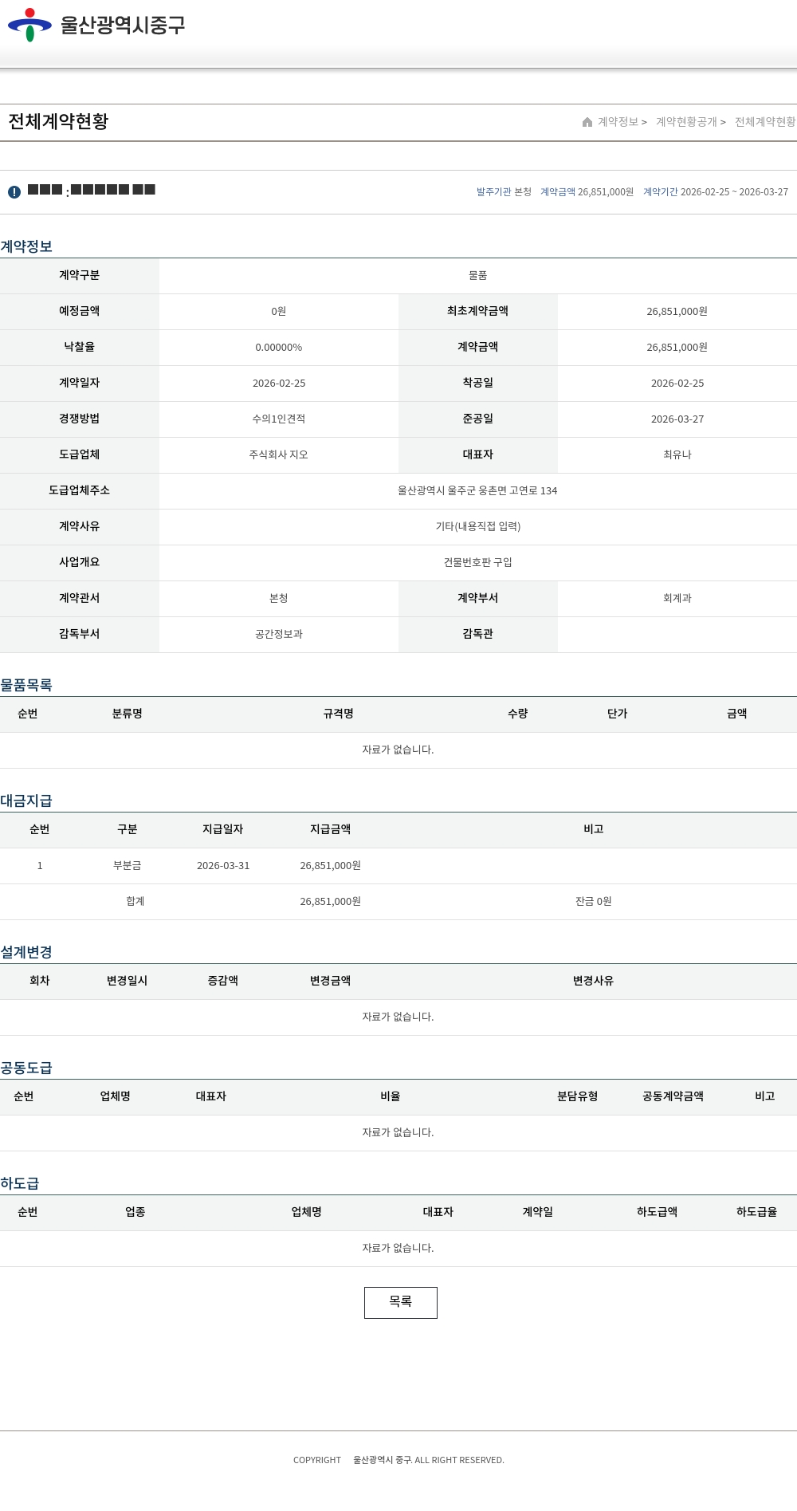Click the 잔금 0원 cell

(593, 902)
